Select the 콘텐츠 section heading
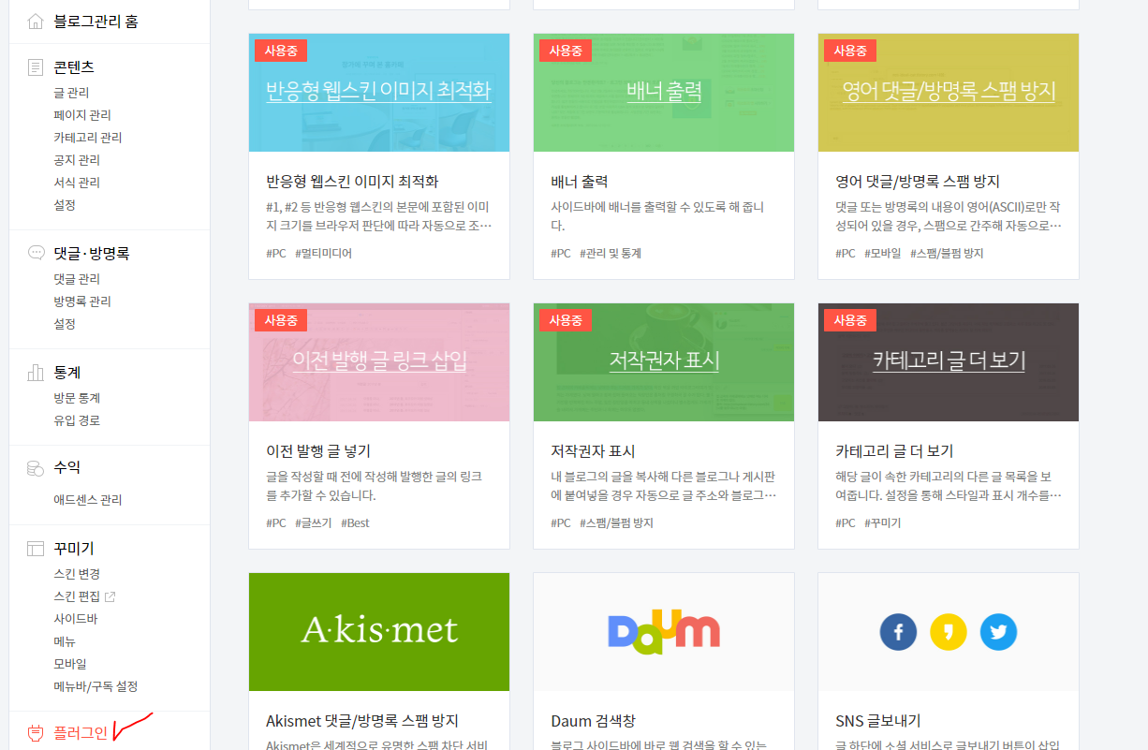The width and height of the screenshot is (1148, 750). [x=74, y=67]
